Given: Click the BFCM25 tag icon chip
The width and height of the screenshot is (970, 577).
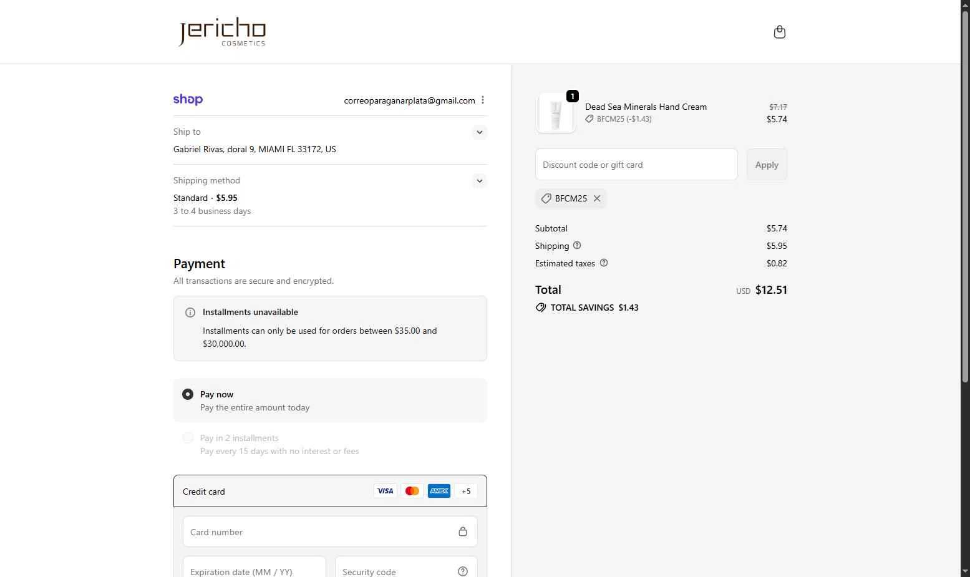Looking at the screenshot, I should pyautogui.click(x=546, y=198).
